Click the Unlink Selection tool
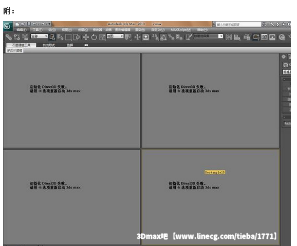The height and width of the screenshot is (246, 297). [17, 37]
